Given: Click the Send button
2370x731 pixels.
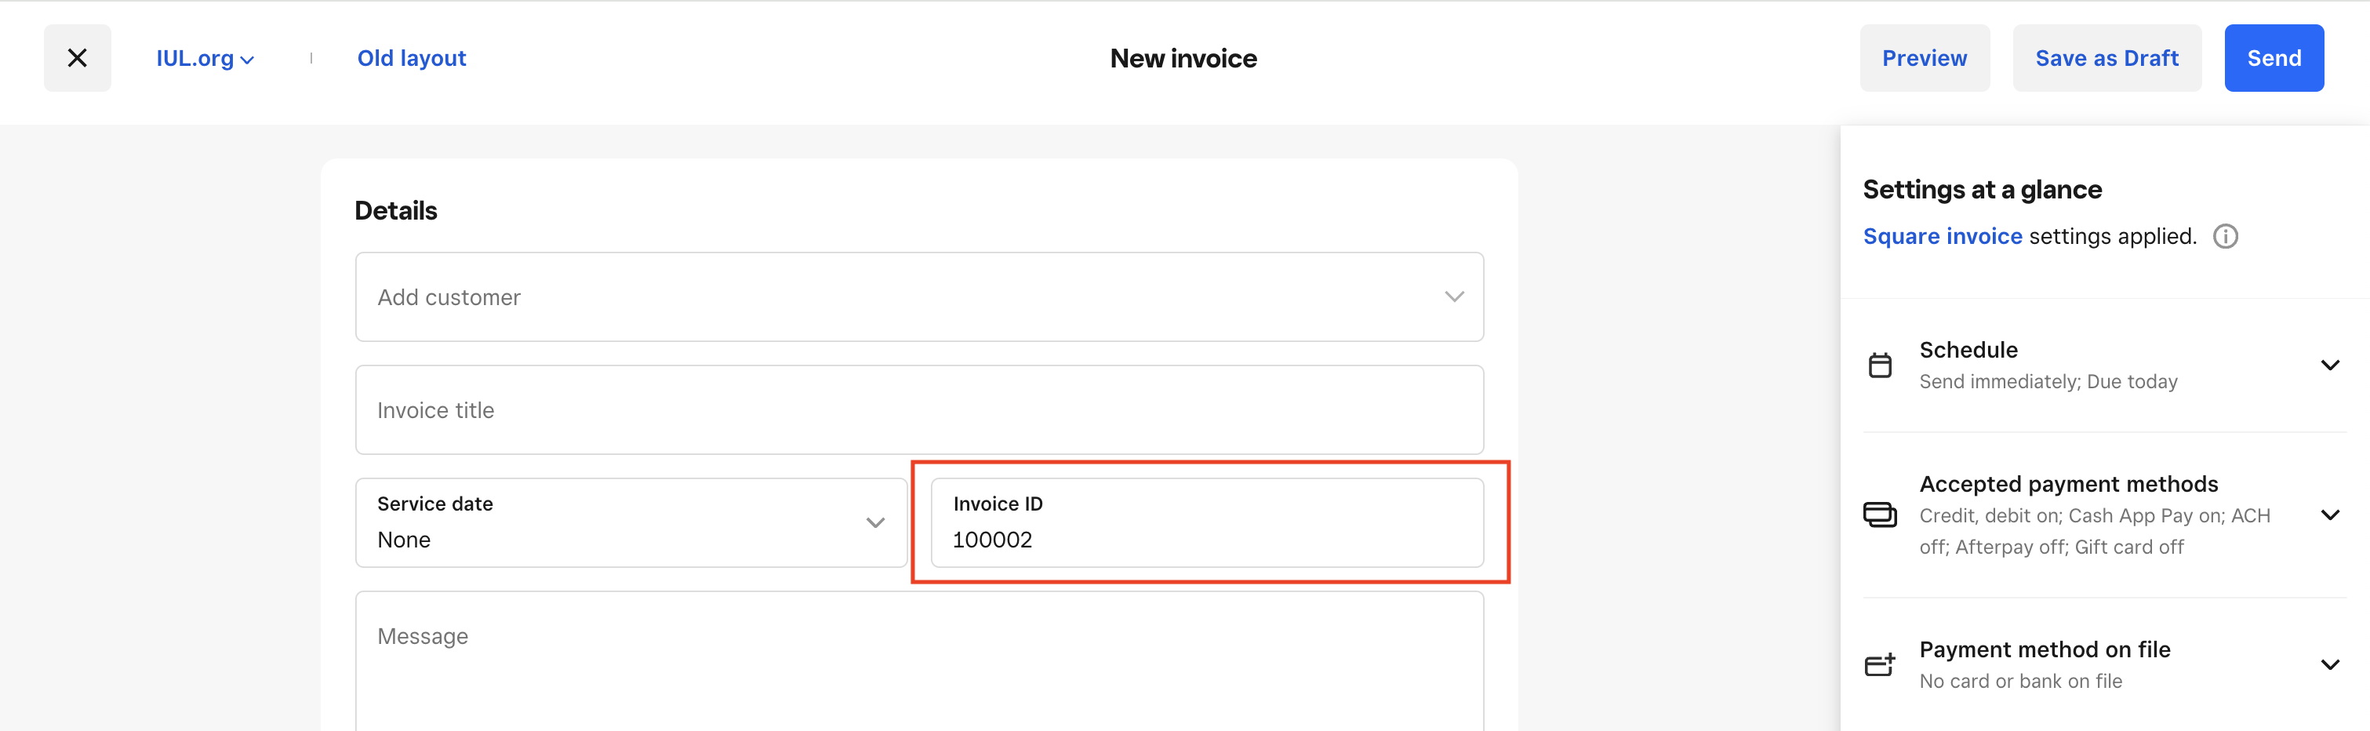Looking at the screenshot, I should click(2274, 57).
